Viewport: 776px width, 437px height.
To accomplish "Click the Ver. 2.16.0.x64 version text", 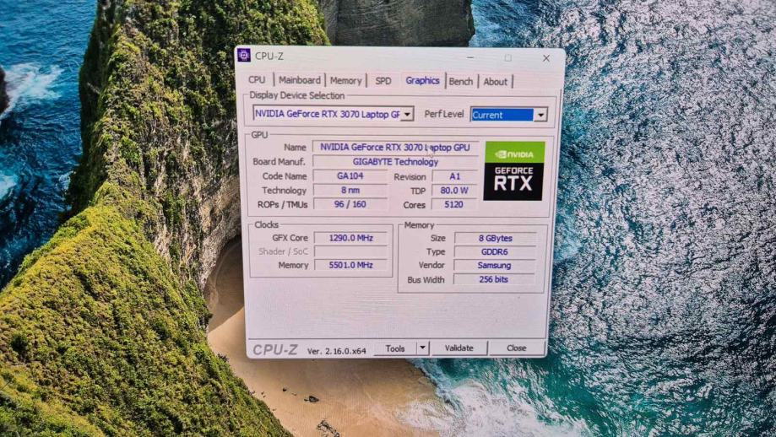I will [337, 351].
